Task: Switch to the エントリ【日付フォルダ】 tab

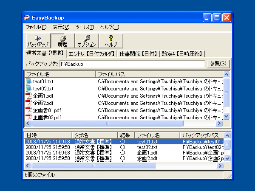Action: (x=91, y=54)
